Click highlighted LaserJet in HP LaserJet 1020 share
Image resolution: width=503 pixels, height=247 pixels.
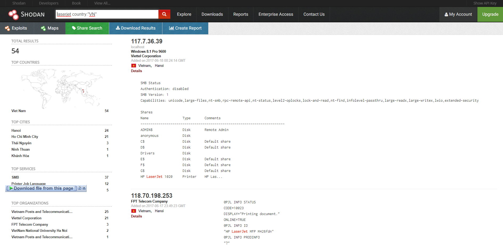coord(154,176)
